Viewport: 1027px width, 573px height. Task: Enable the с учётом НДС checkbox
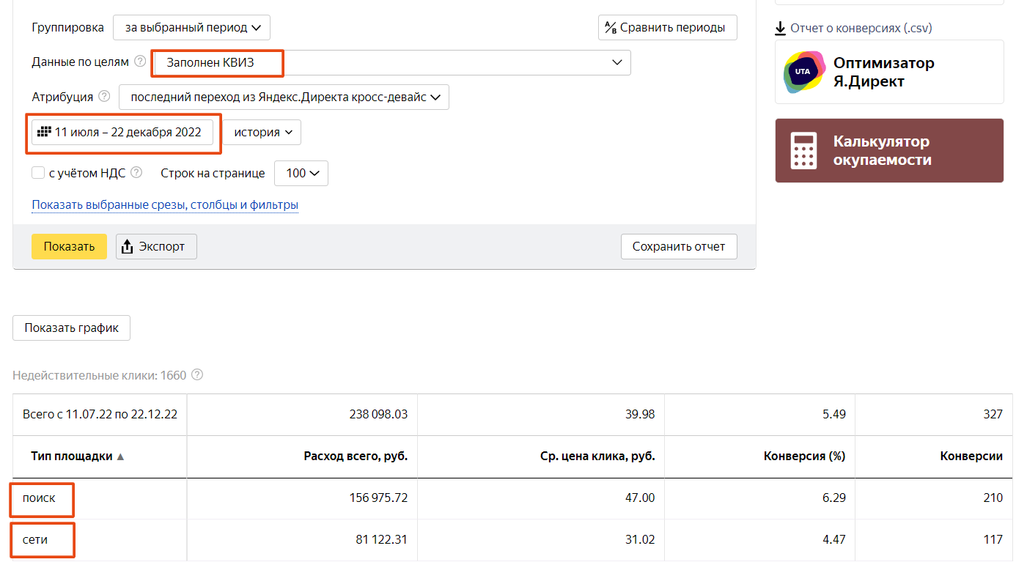pos(38,174)
